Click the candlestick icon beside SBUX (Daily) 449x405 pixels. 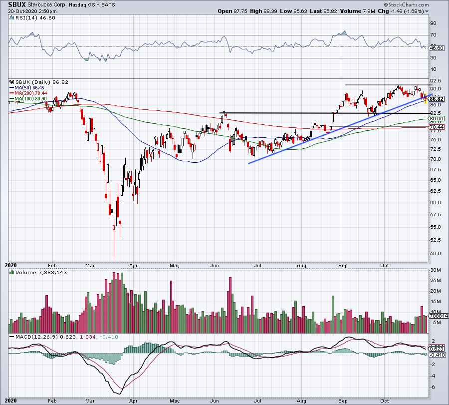pos(12,82)
